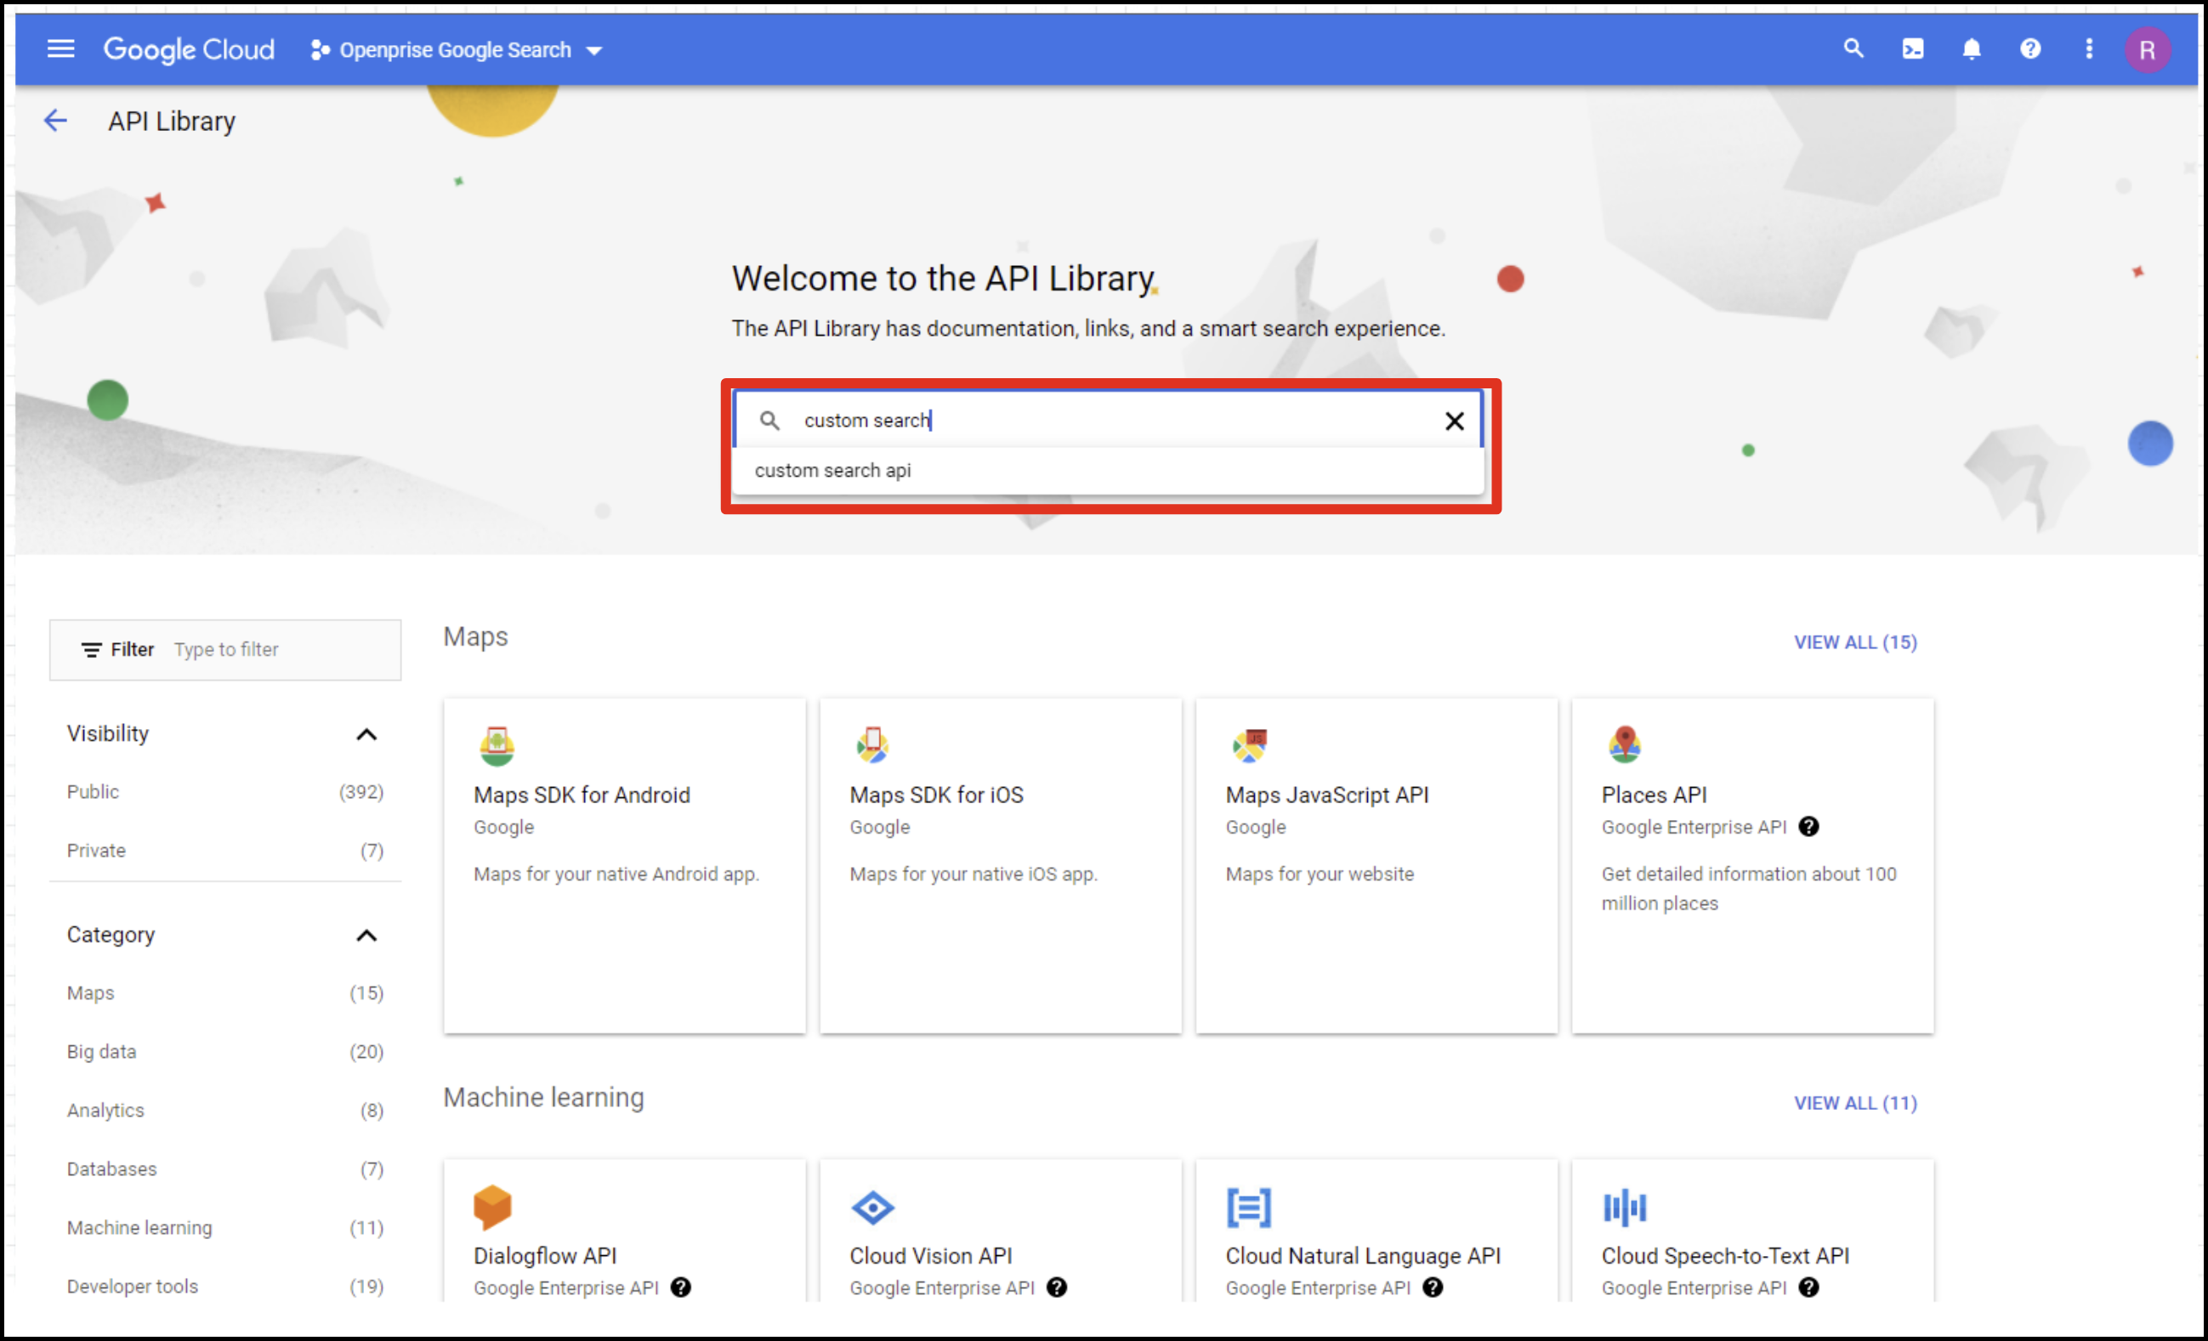The width and height of the screenshot is (2208, 1341).
Task: Open the Maps SDK for Android card
Action: coord(625,865)
